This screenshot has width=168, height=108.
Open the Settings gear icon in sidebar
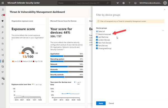click(x=3, y=84)
